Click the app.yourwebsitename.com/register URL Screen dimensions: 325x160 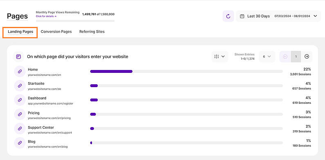50,103
